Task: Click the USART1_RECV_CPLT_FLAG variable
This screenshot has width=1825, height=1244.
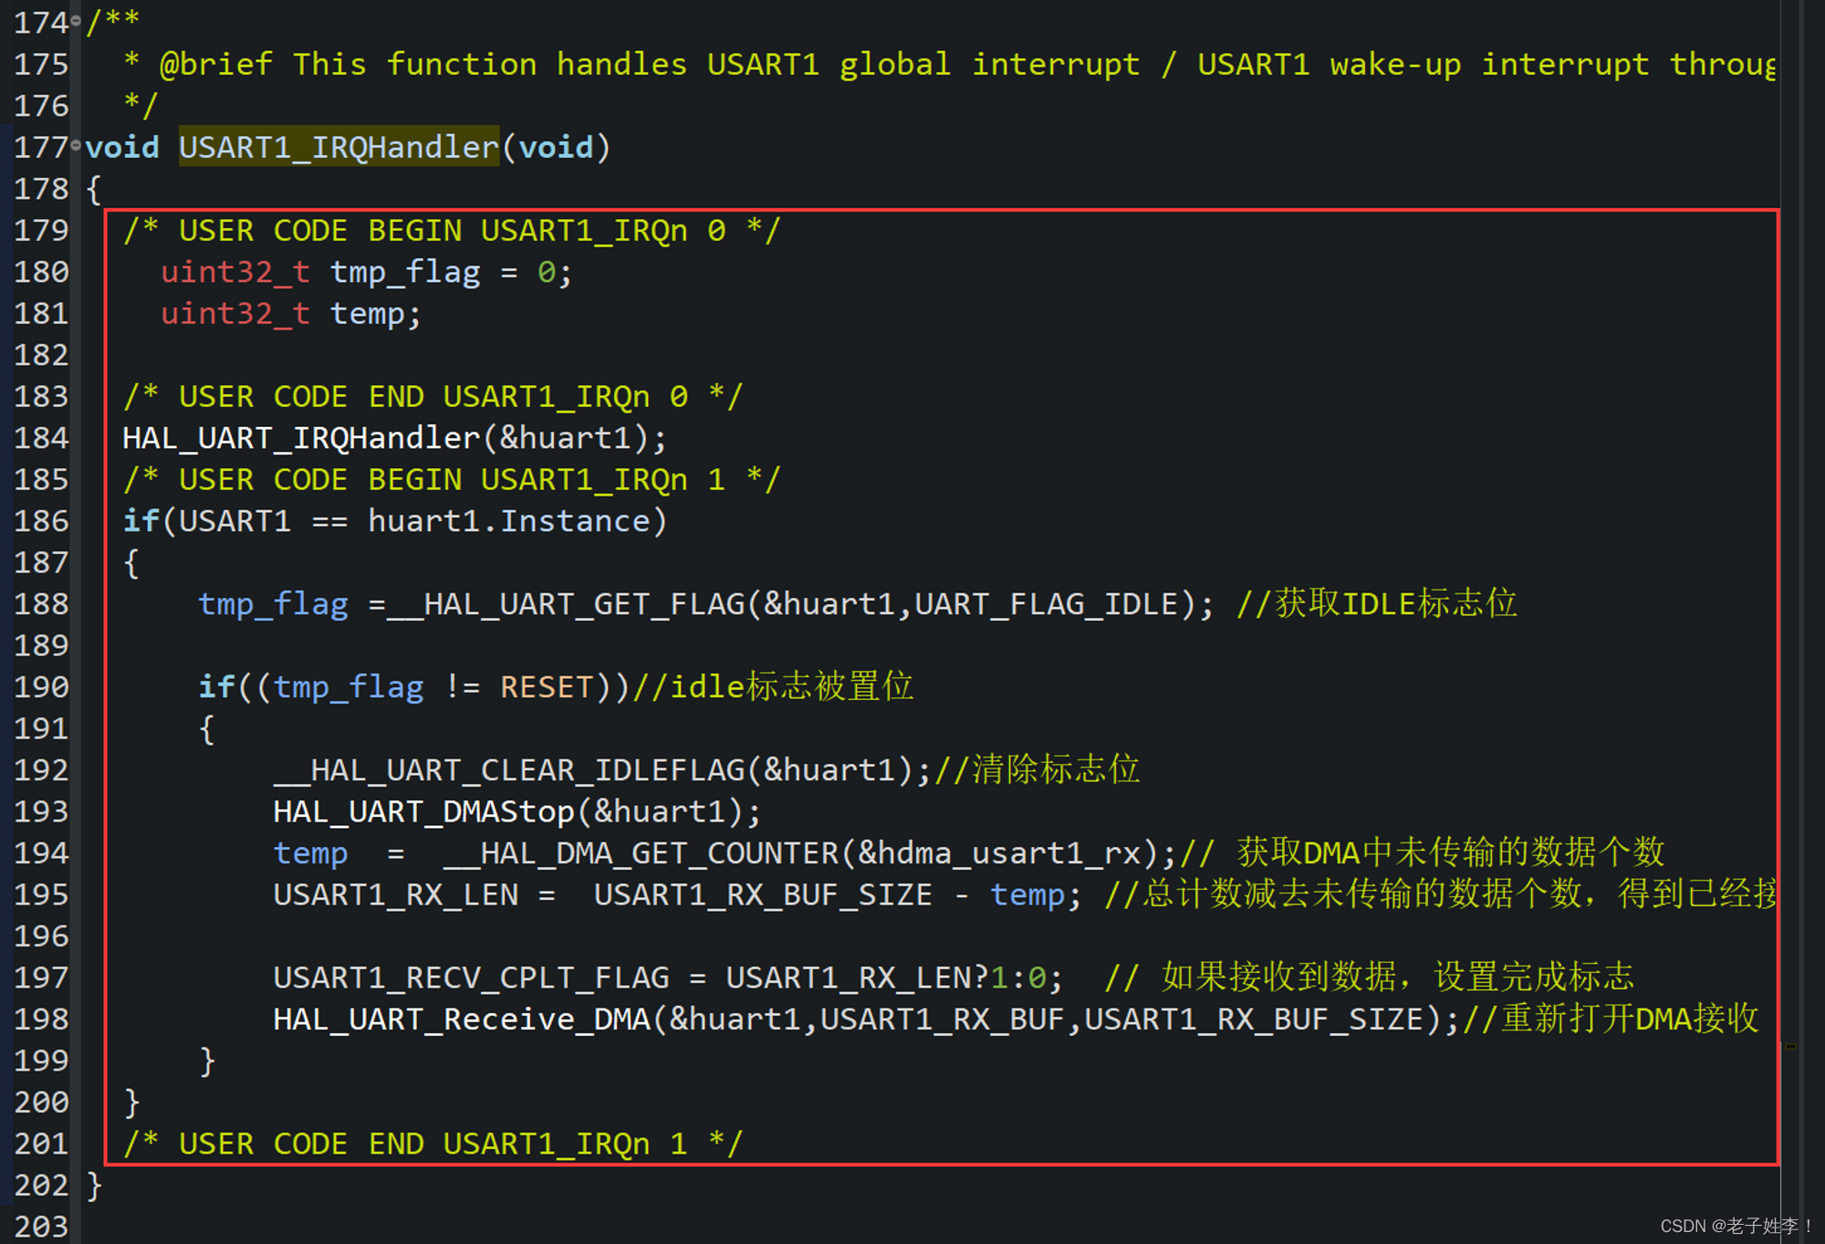Action: 471,978
